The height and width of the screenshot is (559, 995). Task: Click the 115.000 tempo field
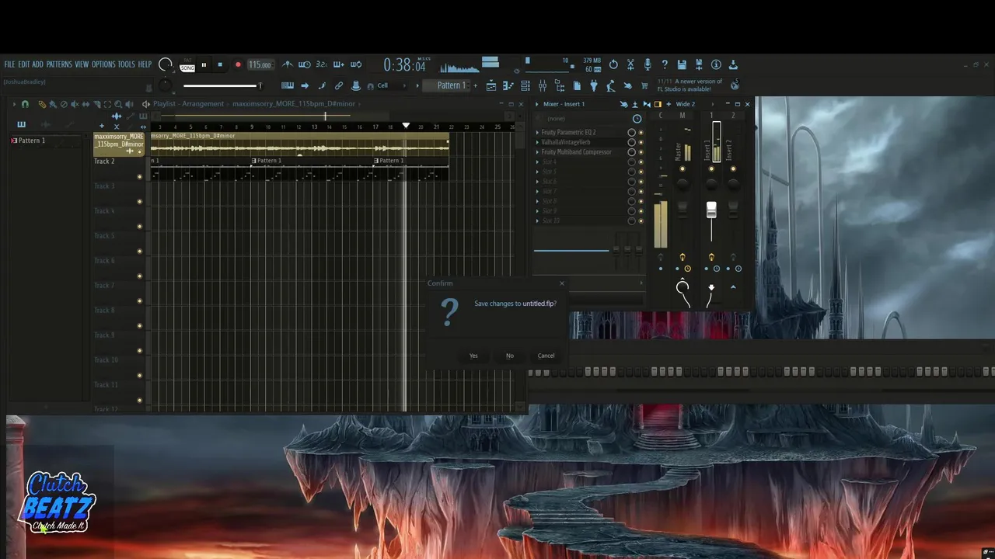260,65
